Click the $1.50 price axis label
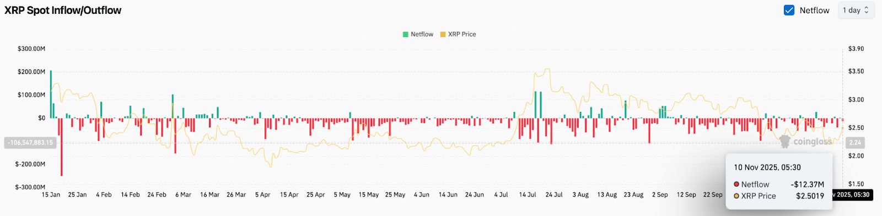 click(856, 184)
